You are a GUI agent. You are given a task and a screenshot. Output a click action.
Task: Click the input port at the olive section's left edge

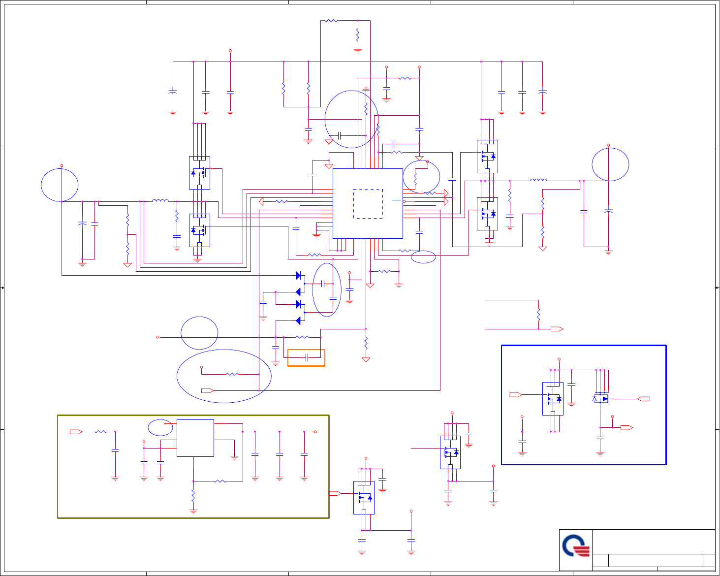tap(76, 432)
